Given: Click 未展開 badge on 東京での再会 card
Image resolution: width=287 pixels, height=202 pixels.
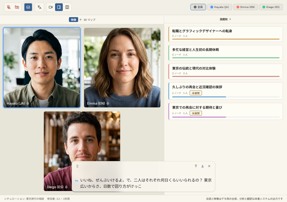Looking at the screenshot, I should click(x=196, y=113).
